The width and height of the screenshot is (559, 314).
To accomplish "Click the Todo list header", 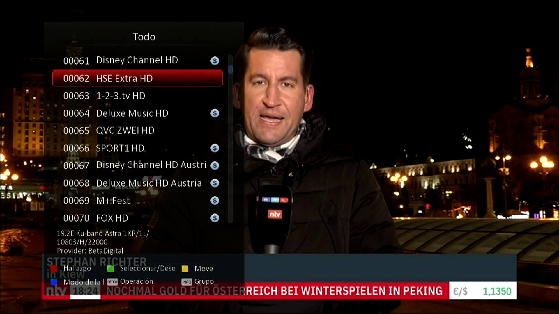I will 144,37.
